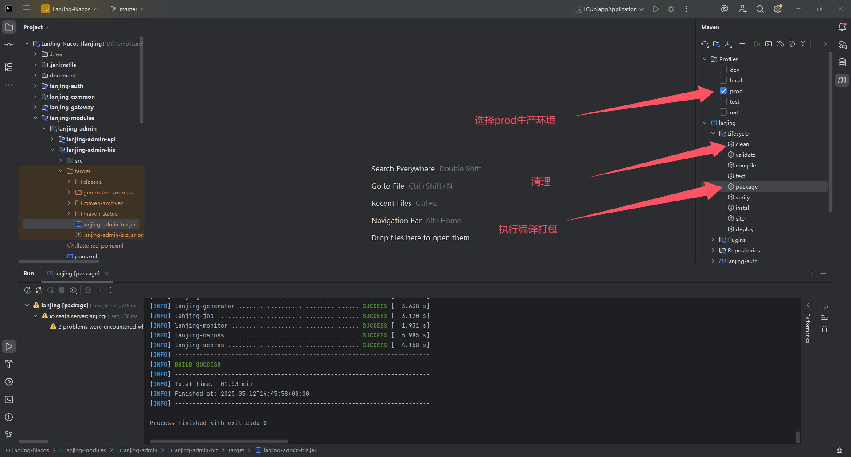Collapse the lanjing-modules folder
851x457 pixels.
pyautogui.click(x=35, y=118)
